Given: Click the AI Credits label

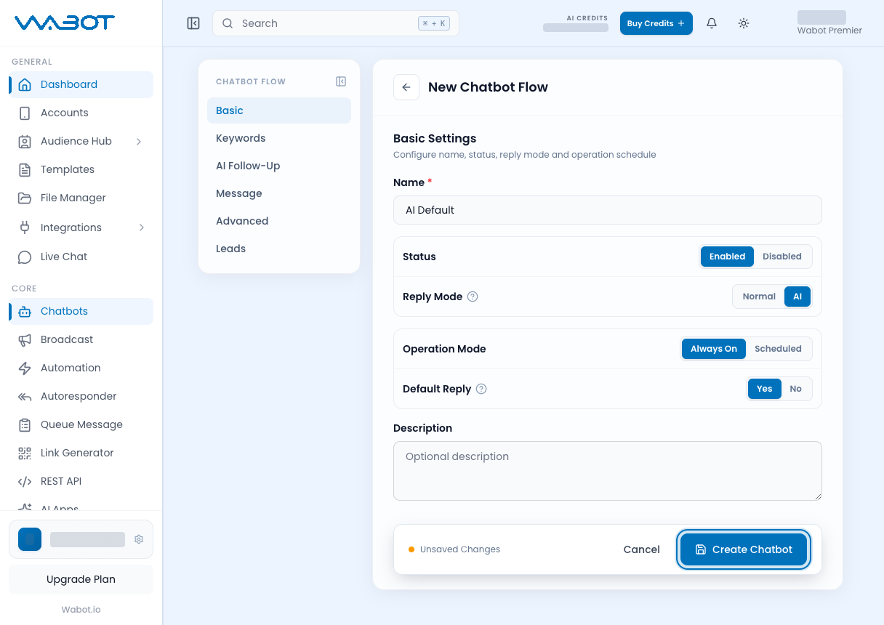Looking at the screenshot, I should (x=587, y=18).
